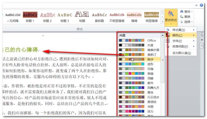Expand 字体 submenu arrow
Viewport: 207px width, 119px height.
point(194,41)
